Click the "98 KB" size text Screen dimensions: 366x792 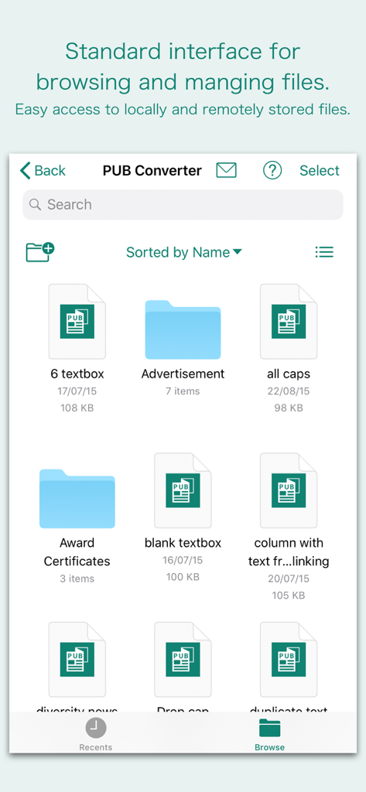click(289, 408)
